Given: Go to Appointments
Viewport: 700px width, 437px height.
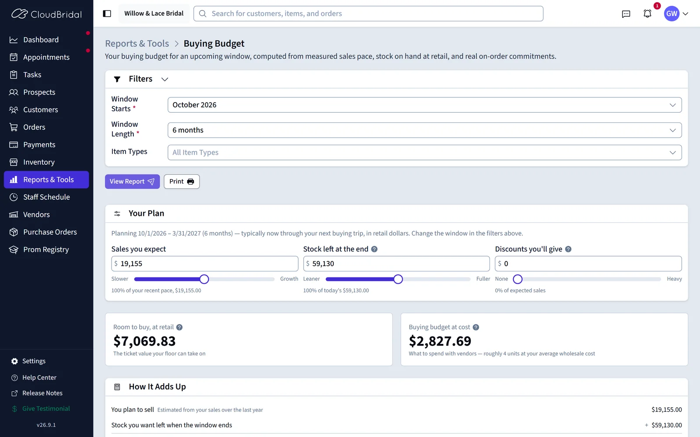Looking at the screenshot, I should click(46, 57).
